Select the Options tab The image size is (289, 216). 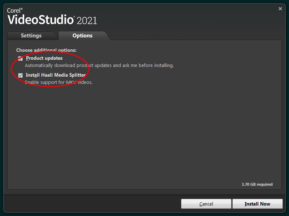[82, 36]
